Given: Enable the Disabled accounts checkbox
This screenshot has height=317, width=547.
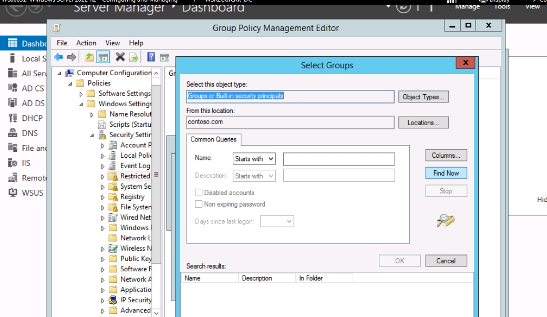Looking at the screenshot, I should pyautogui.click(x=199, y=193).
